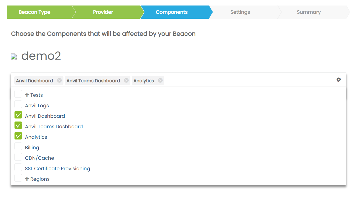The image size is (357, 214).
Task: Click the Anvil Dashboard list label
Action: (45, 116)
